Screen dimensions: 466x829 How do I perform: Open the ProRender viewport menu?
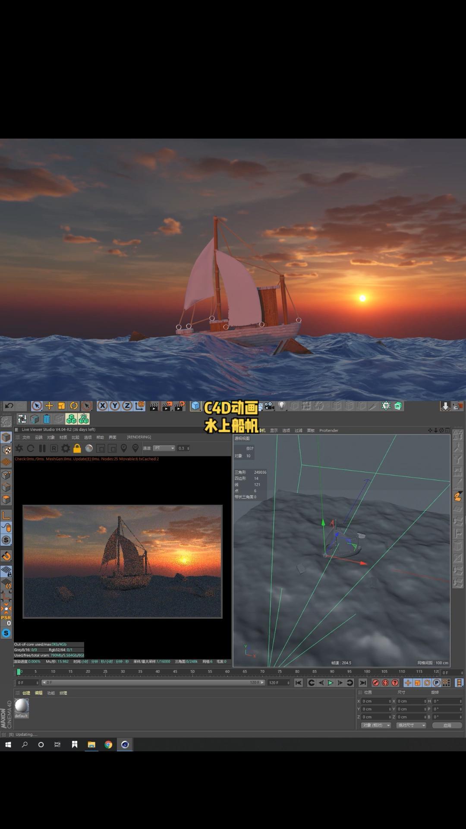329,430
